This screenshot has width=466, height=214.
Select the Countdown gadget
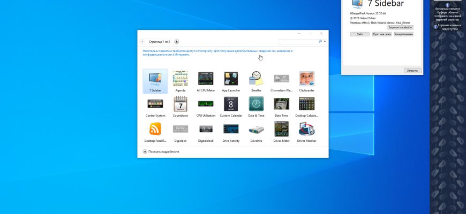[181, 106]
